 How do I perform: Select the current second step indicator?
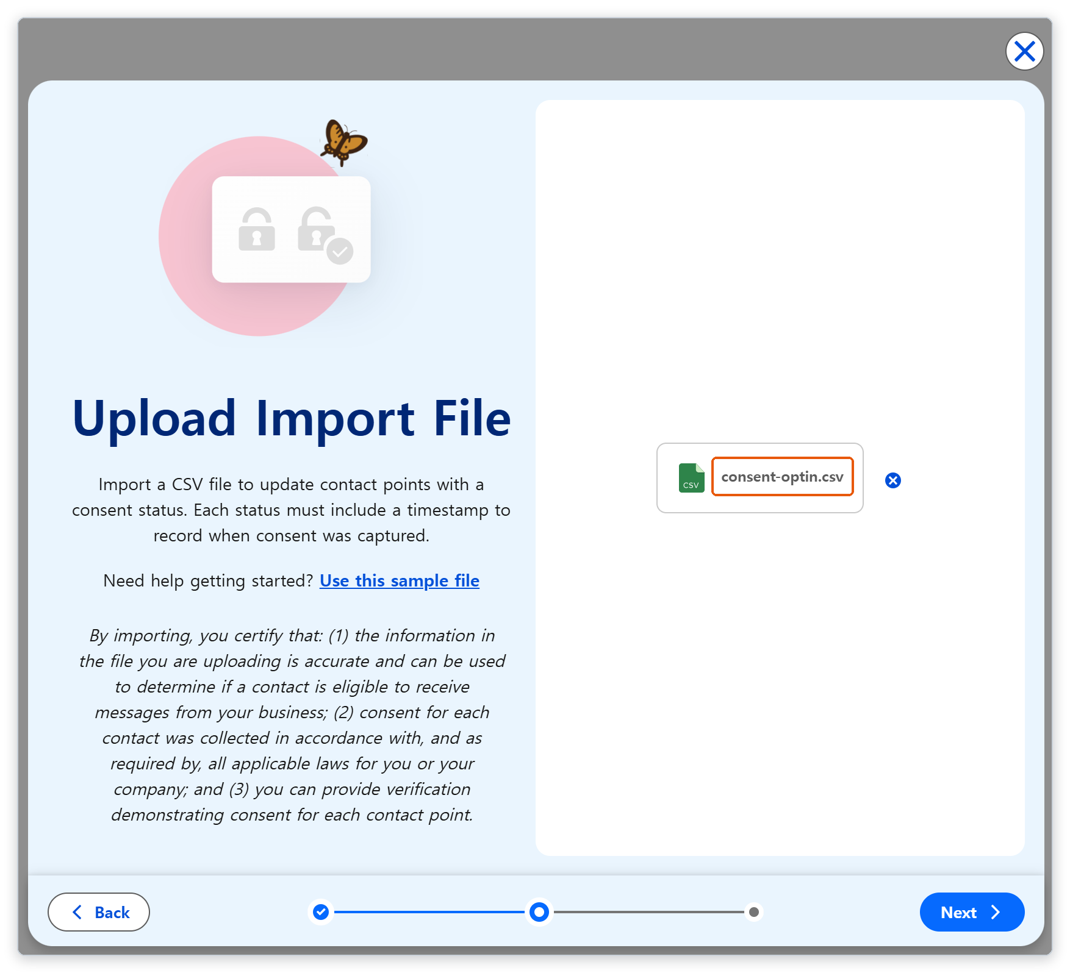pos(539,912)
